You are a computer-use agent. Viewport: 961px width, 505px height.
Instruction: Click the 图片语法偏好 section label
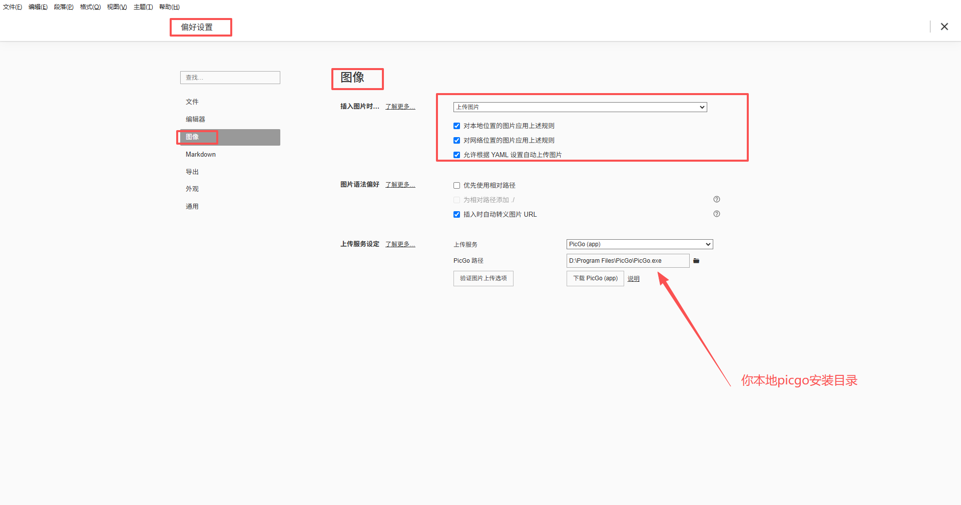[x=360, y=185]
